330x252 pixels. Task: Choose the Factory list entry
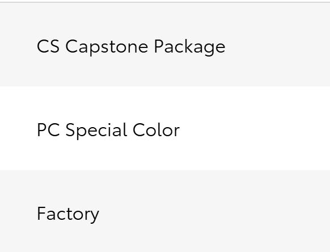coord(165,211)
